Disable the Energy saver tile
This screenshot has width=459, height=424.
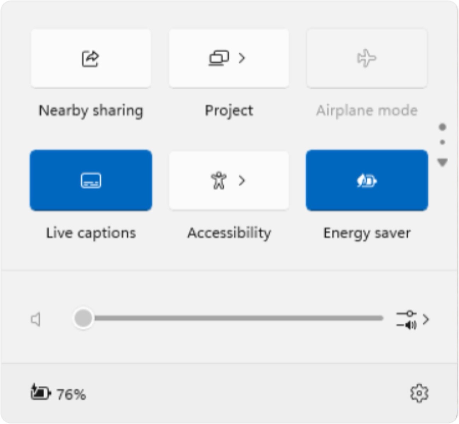[366, 181]
